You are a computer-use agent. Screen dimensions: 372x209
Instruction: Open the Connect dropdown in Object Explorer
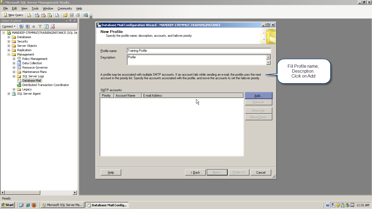pyautogui.click(x=8, y=26)
